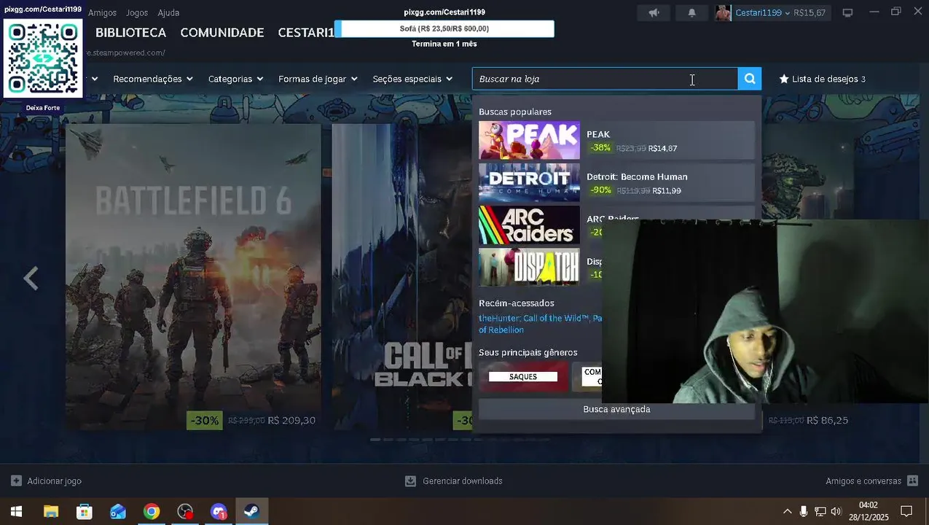Open Google Chrome from taskbar
Screen dimensions: 929x525
coord(152,512)
